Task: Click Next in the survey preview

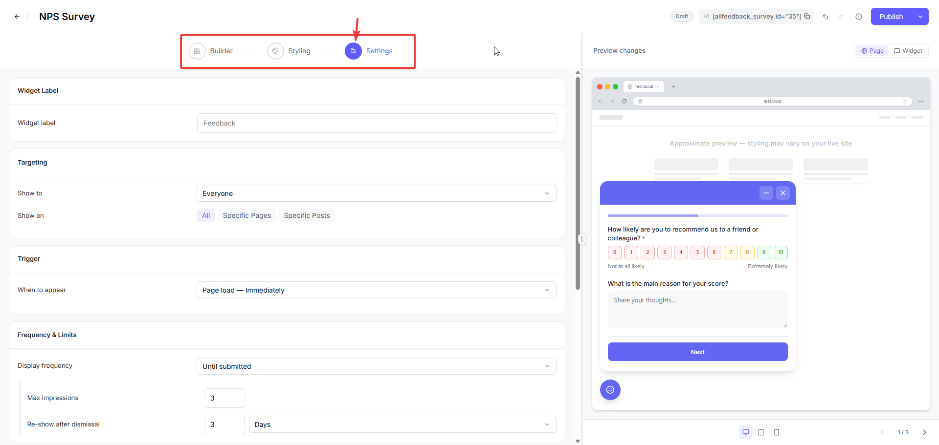Action: point(697,352)
